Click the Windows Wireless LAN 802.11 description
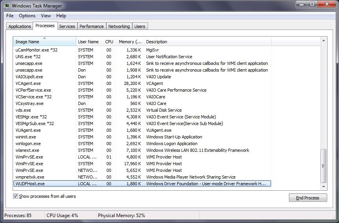Image resolution: width=339 pixels, height=223 pixels. click(x=198, y=150)
